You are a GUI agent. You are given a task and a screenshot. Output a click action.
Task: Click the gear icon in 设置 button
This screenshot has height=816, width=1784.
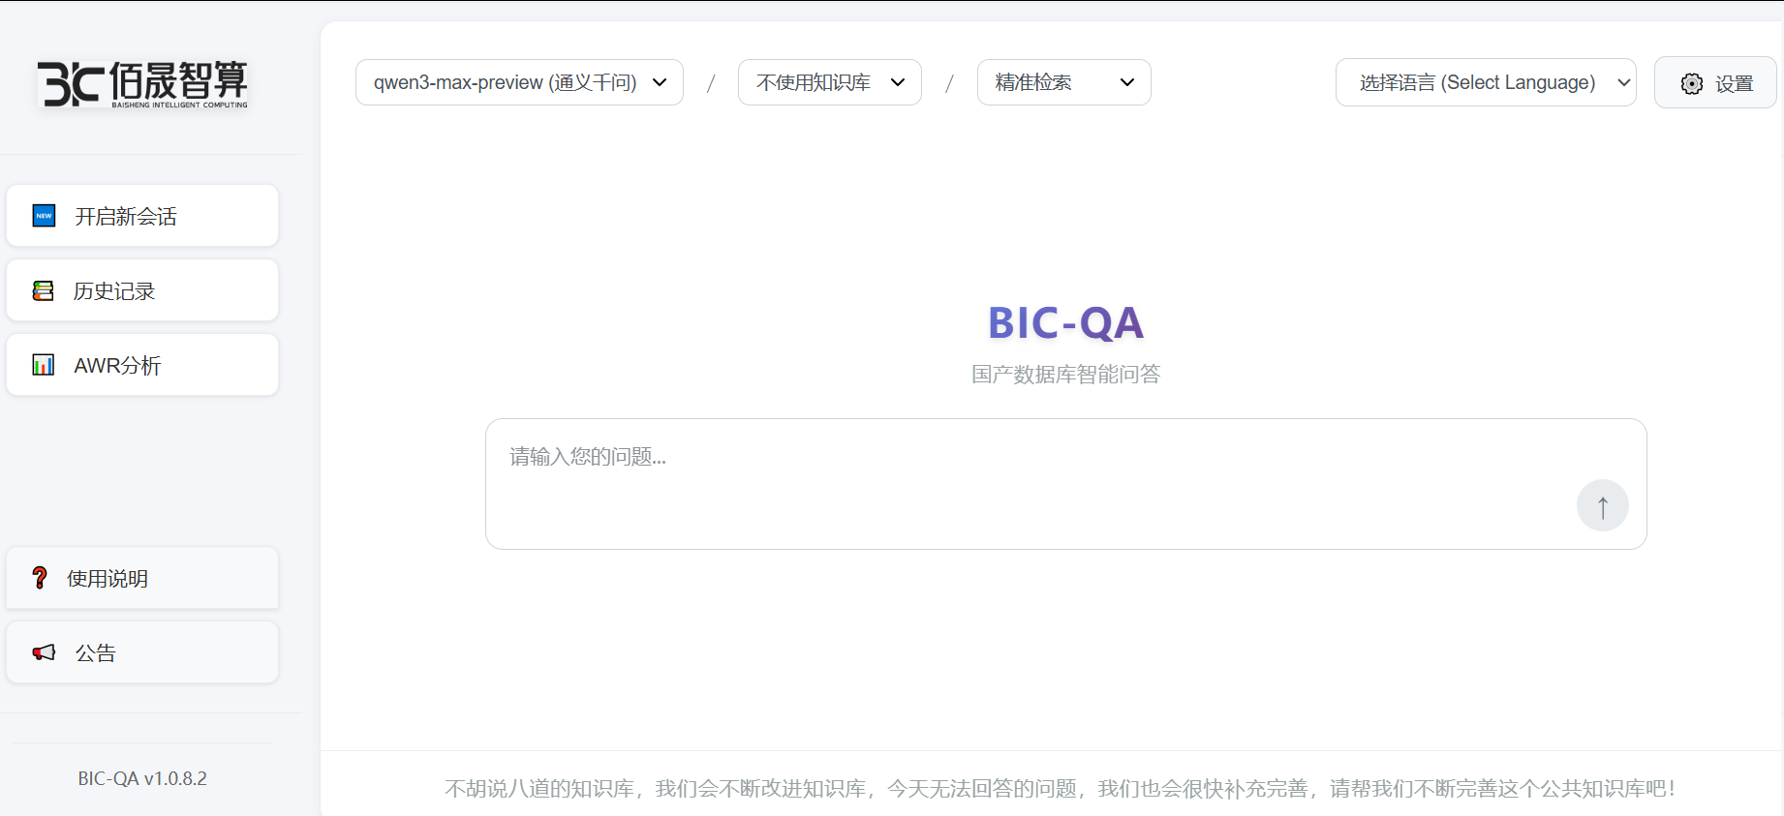point(1692,84)
